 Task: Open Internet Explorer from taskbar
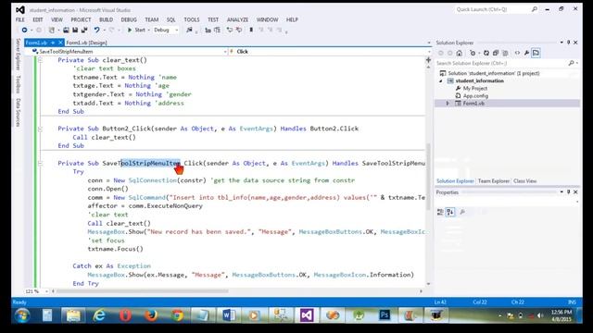(x=99, y=315)
